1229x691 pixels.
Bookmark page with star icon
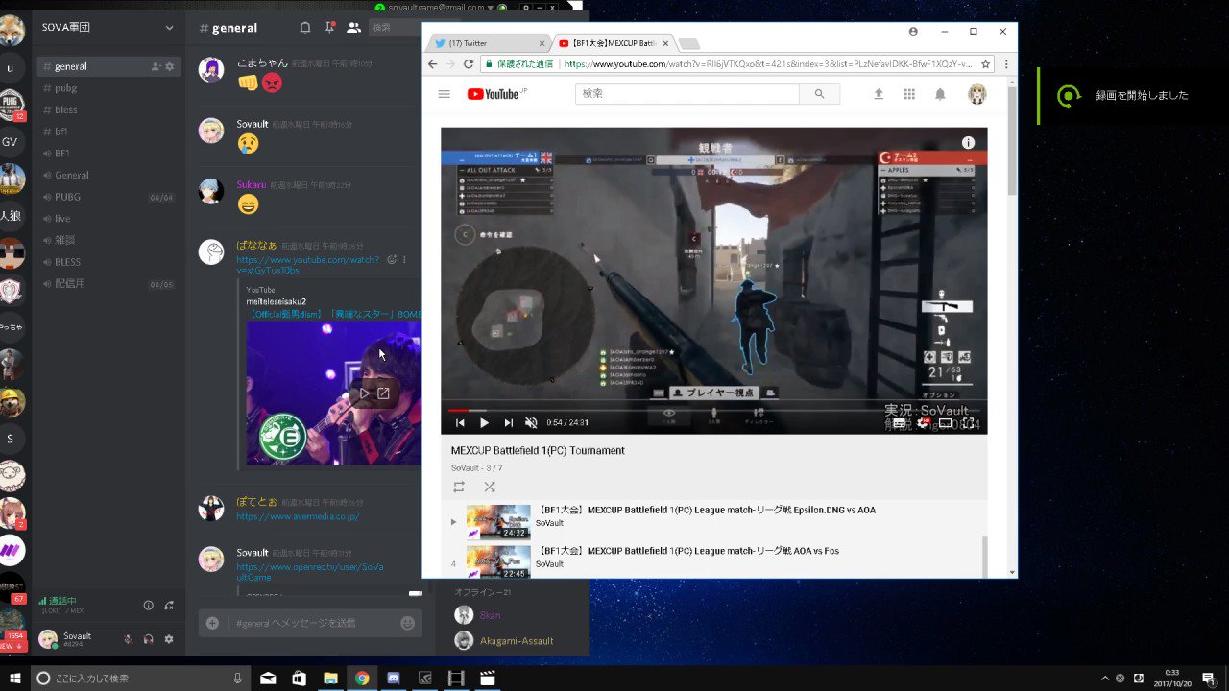pyautogui.click(x=988, y=64)
